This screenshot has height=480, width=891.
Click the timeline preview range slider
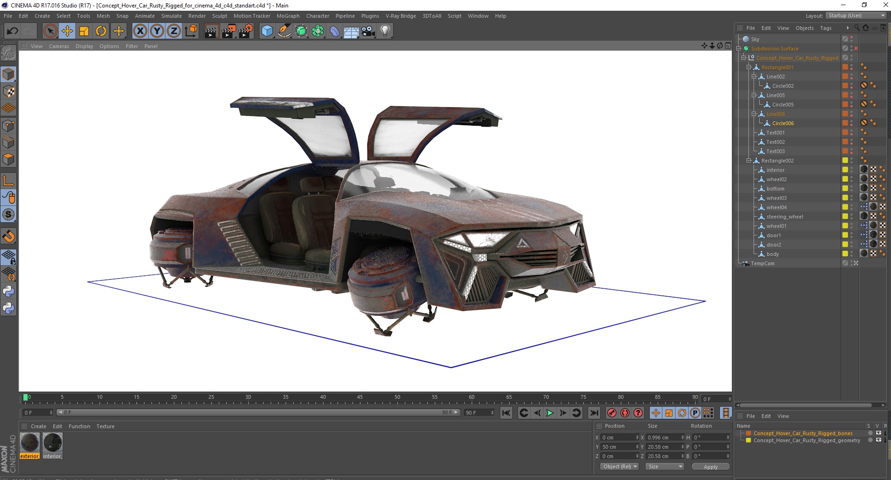(259, 413)
